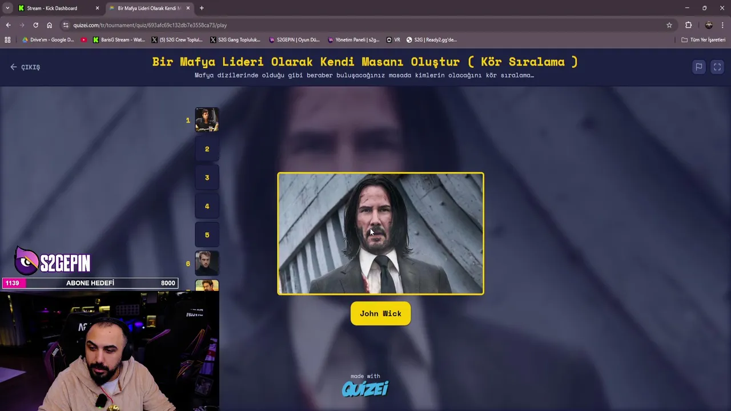Open the tab search dropdown

tap(7, 8)
